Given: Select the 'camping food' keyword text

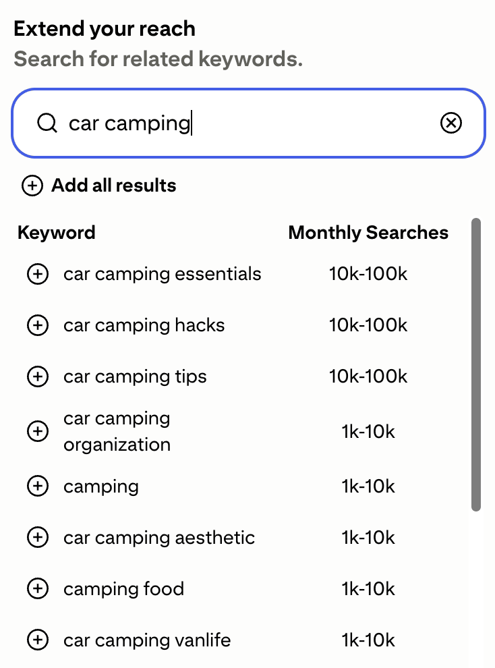Looking at the screenshot, I should [x=124, y=589].
